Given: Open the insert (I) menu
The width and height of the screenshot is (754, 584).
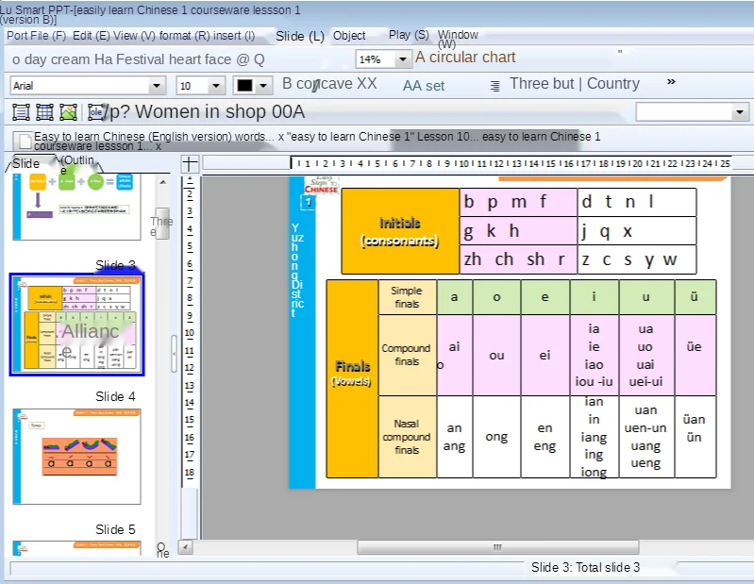Looking at the screenshot, I should (x=234, y=36).
